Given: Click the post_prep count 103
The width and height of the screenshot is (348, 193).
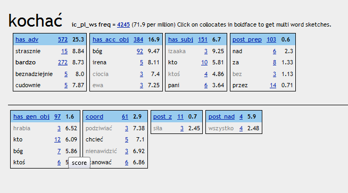Looking at the screenshot, I should point(271,39).
